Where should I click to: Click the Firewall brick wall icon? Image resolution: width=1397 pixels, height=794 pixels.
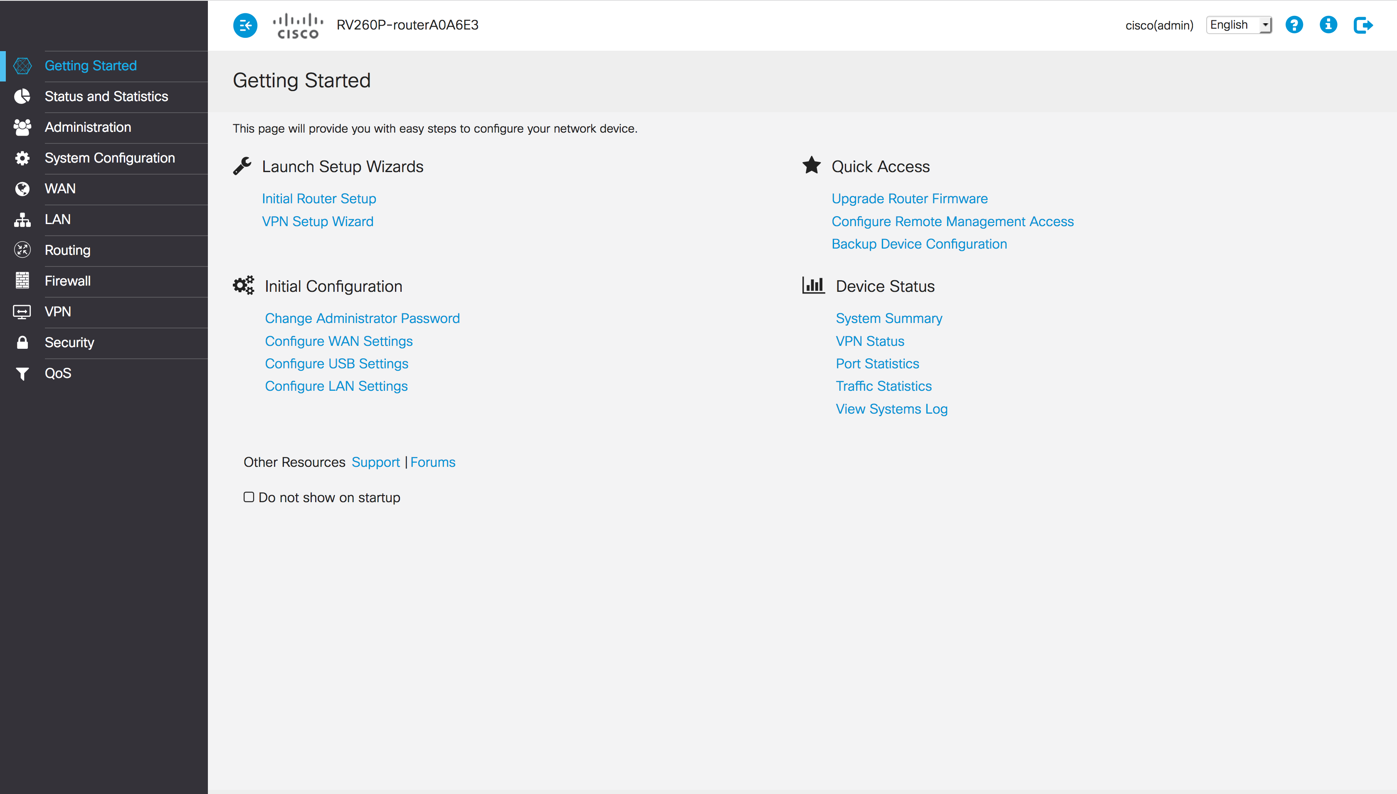22,281
